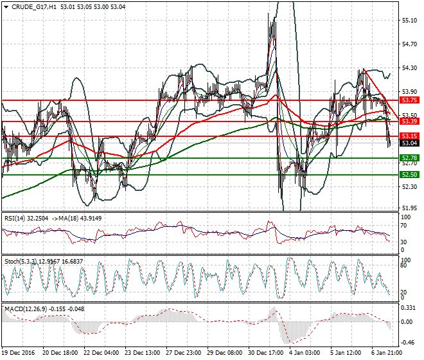This screenshot has width=424, height=360.
Task: Select the black 53.04 current price label
Action: click(409, 143)
